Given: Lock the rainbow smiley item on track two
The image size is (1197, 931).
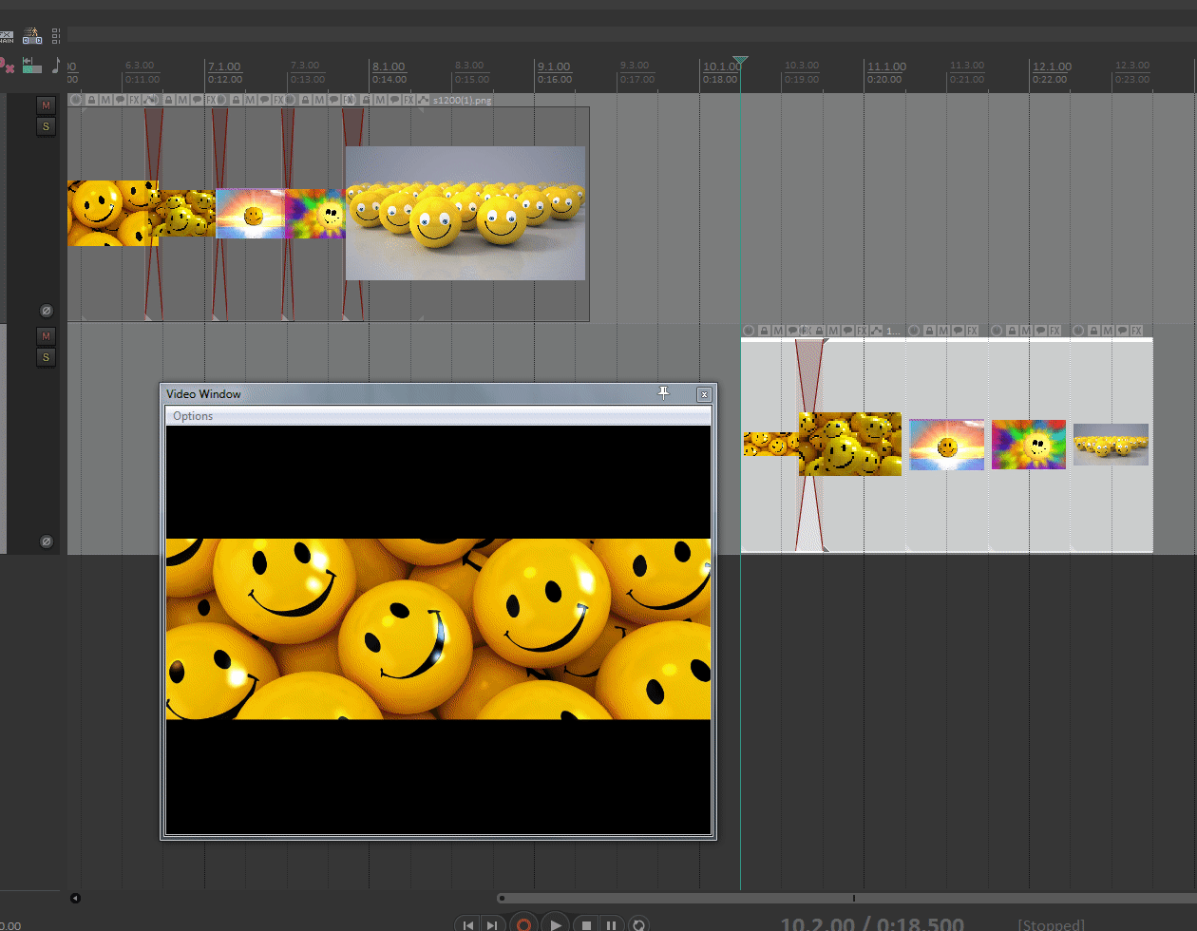Looking at the screenshot, I should (1013, 331).
